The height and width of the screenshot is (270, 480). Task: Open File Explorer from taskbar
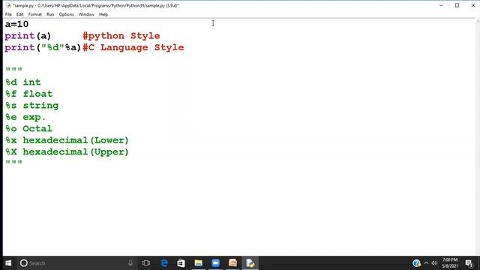pos(198,263)
